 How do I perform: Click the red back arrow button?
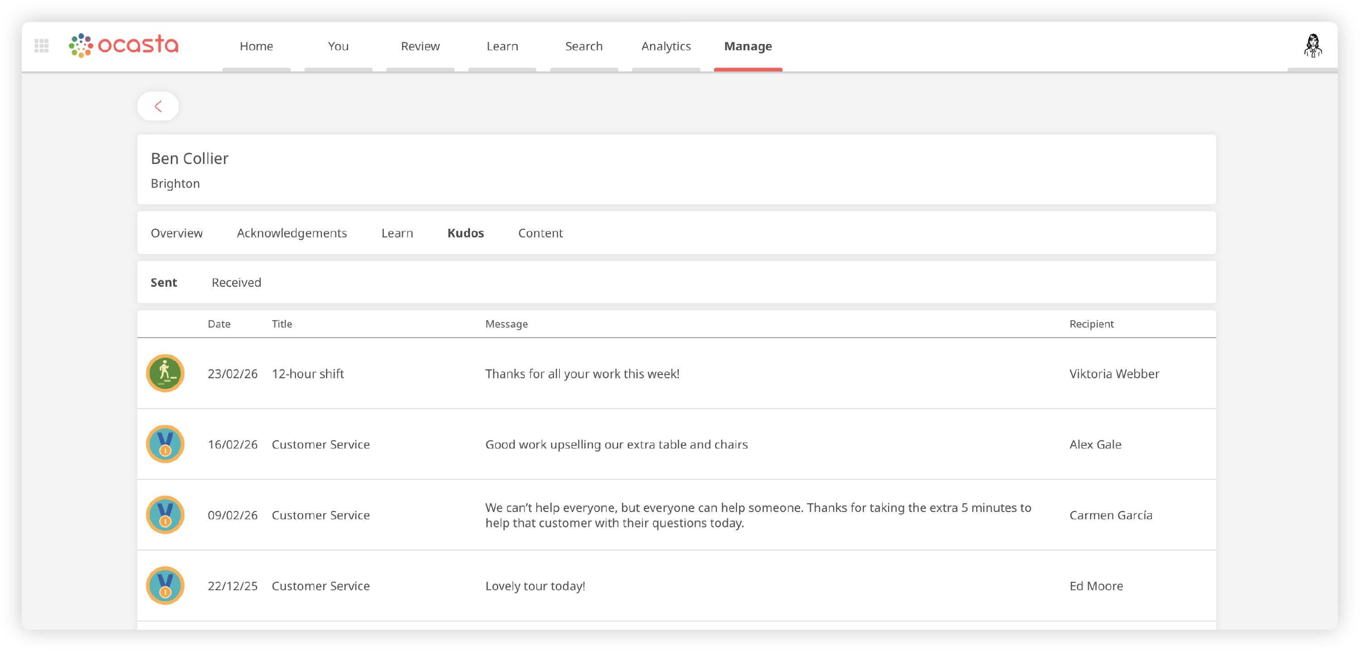[x=158, y=106]
